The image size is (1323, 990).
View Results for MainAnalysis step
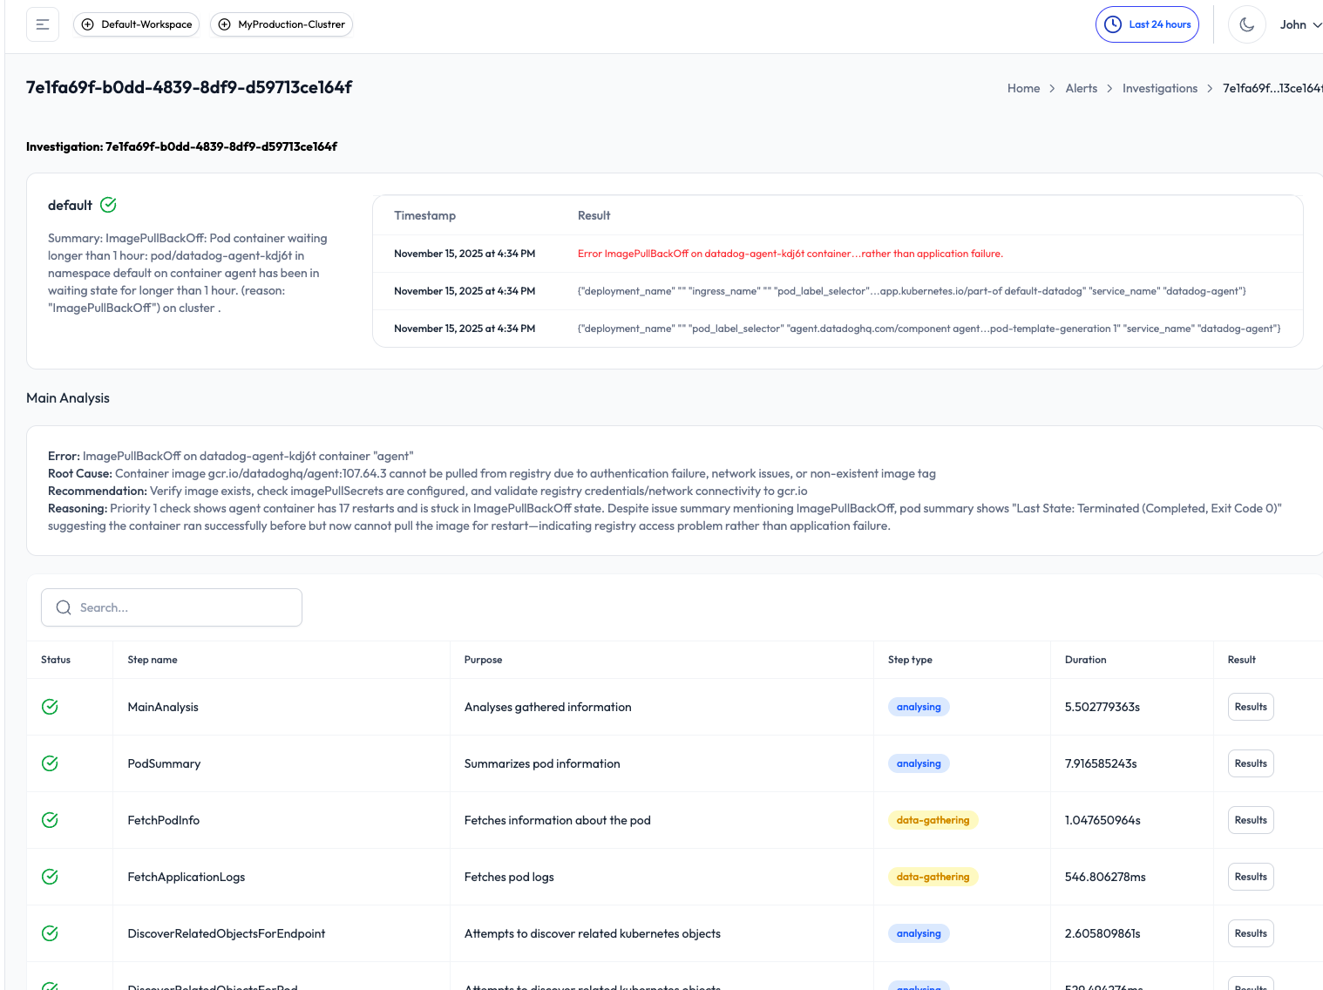click(x=1250, y=707)
